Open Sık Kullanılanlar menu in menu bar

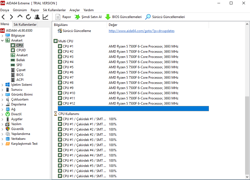point(54,10)
